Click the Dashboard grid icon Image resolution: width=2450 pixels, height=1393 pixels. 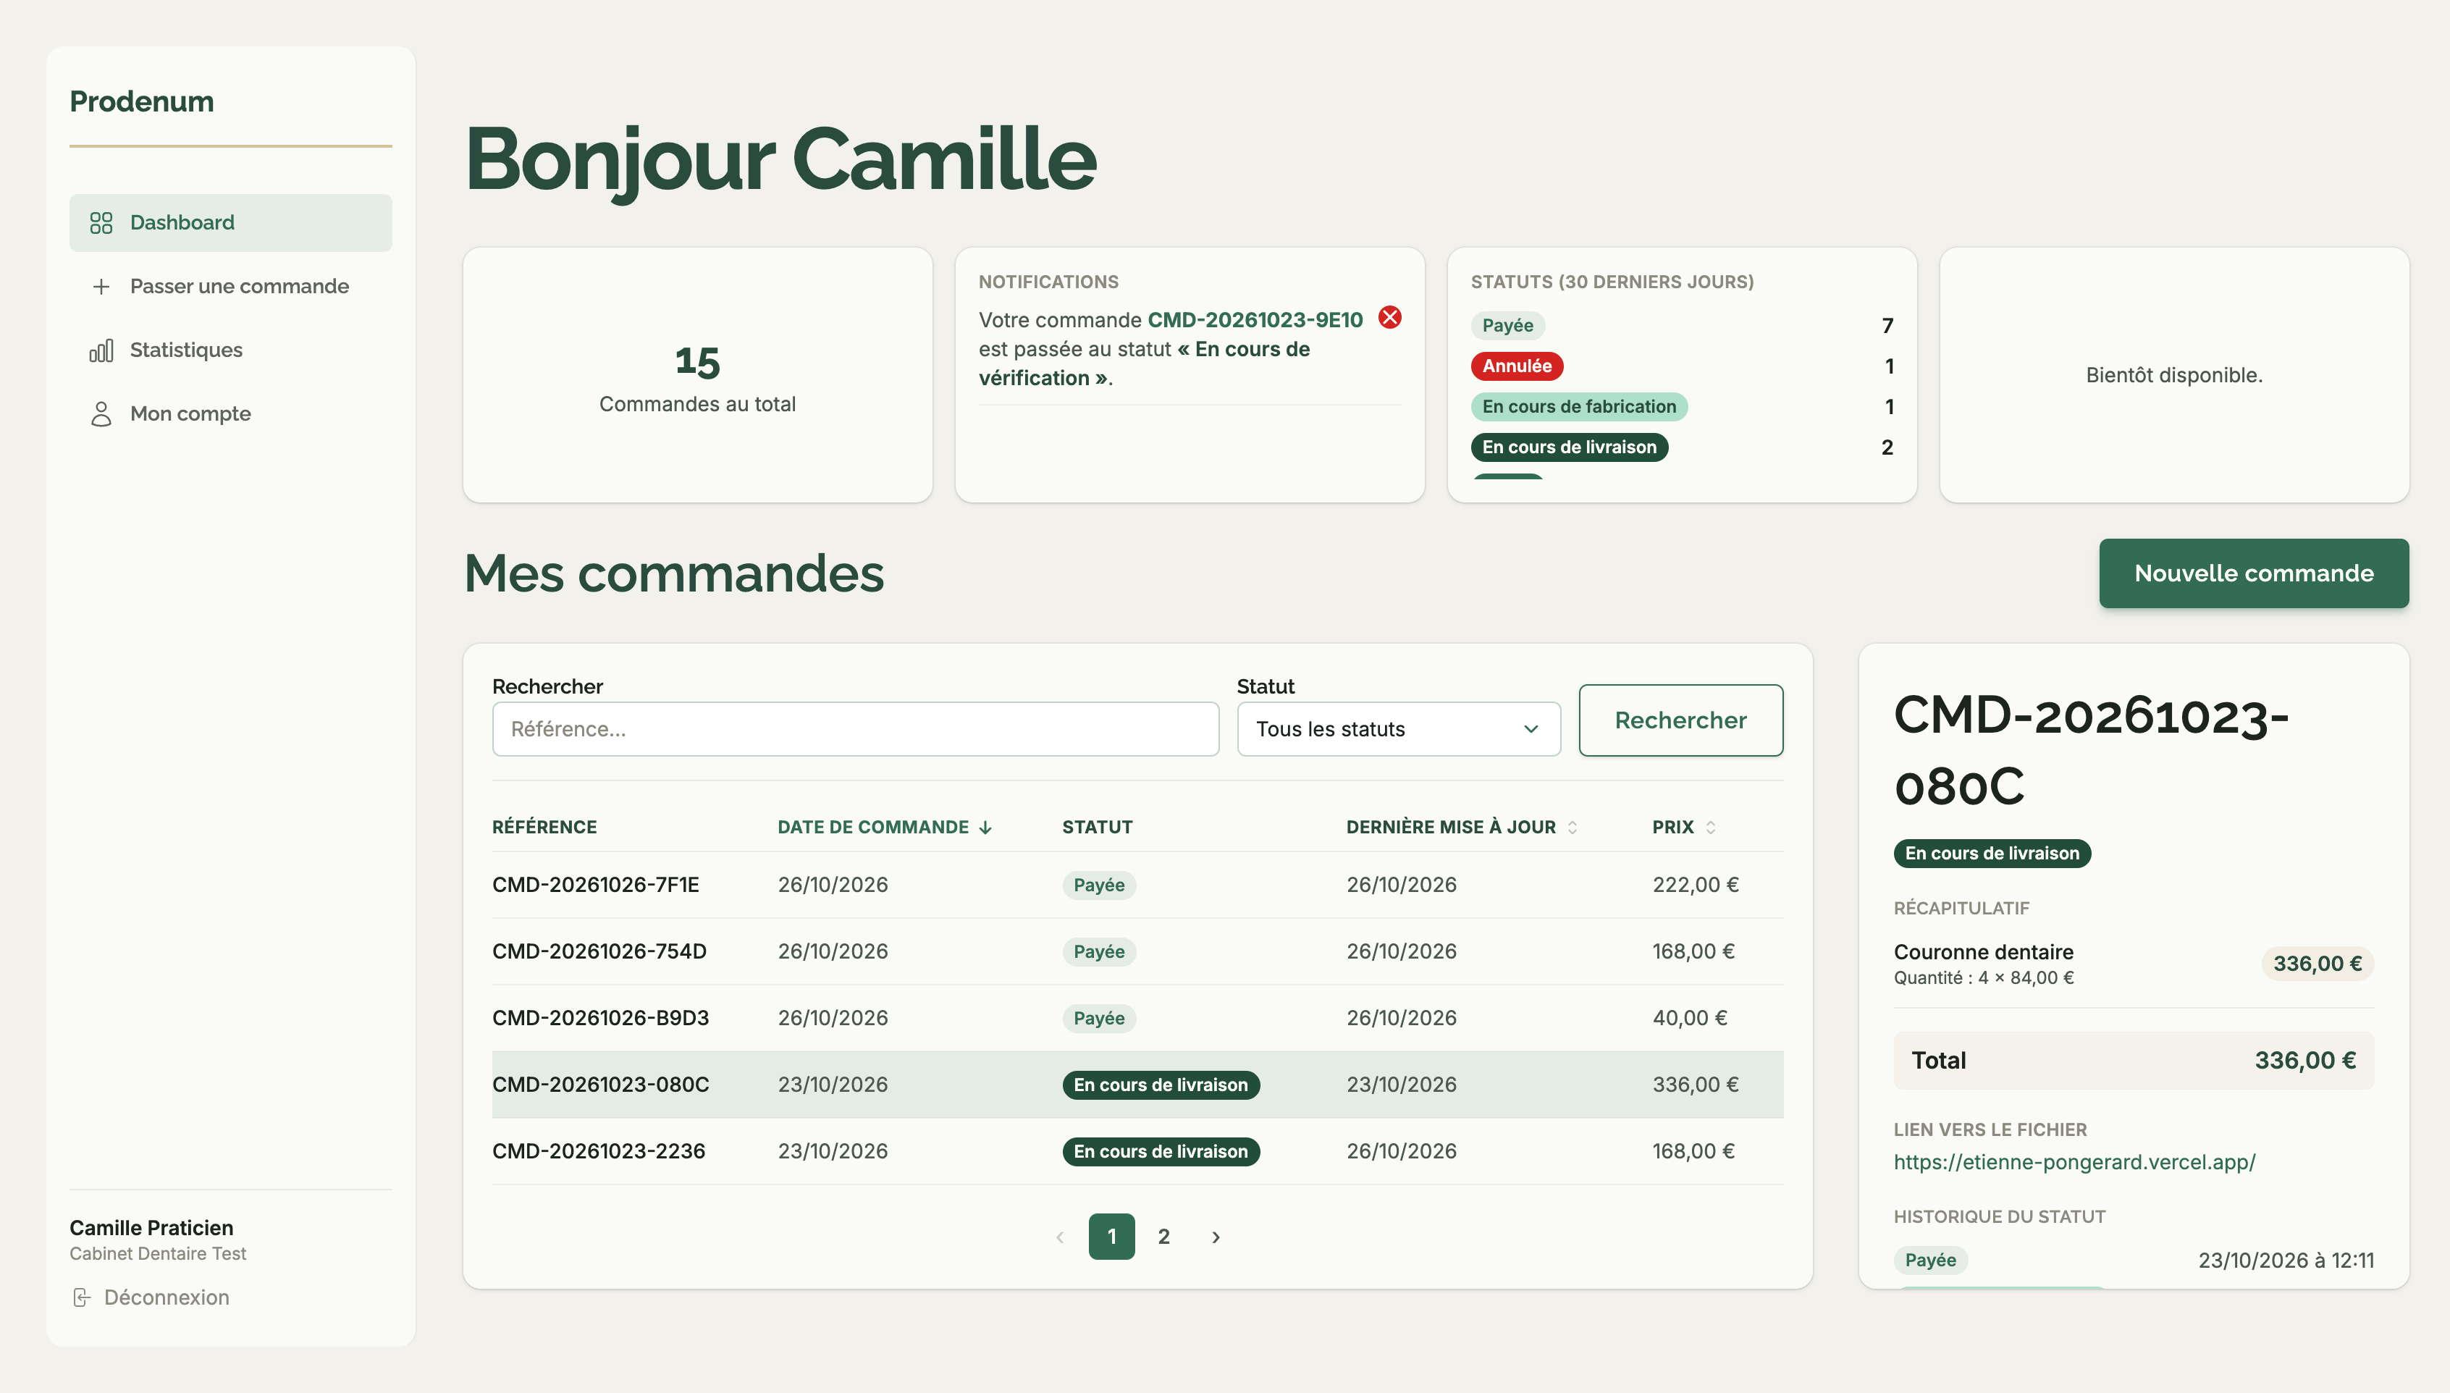click(101, 223)
